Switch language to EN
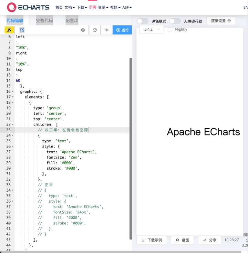The width and height of the screenshot is (248, 253). tap(246, 8)
